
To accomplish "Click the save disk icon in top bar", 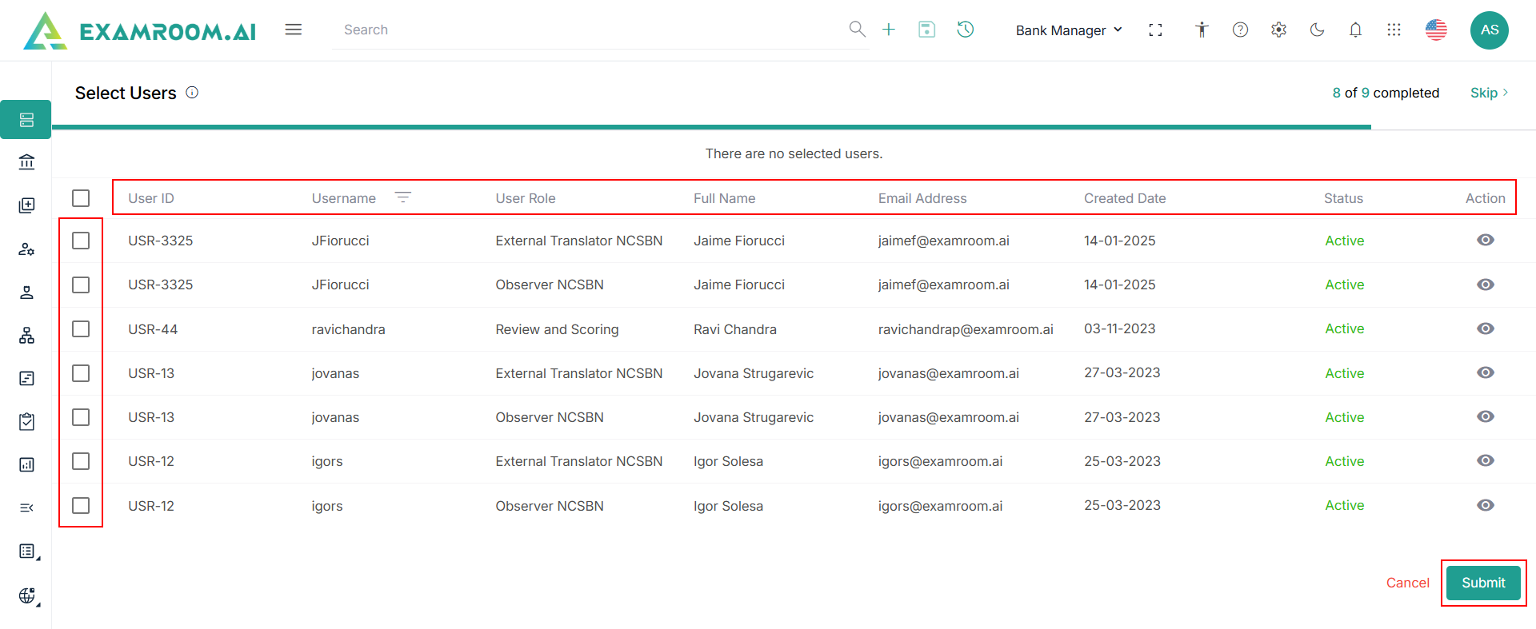I will [927, 30].
